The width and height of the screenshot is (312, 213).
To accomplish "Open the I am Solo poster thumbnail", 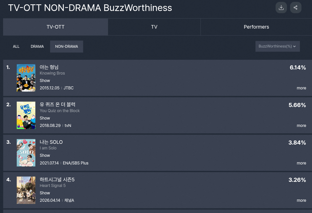I will pos(26,153).
